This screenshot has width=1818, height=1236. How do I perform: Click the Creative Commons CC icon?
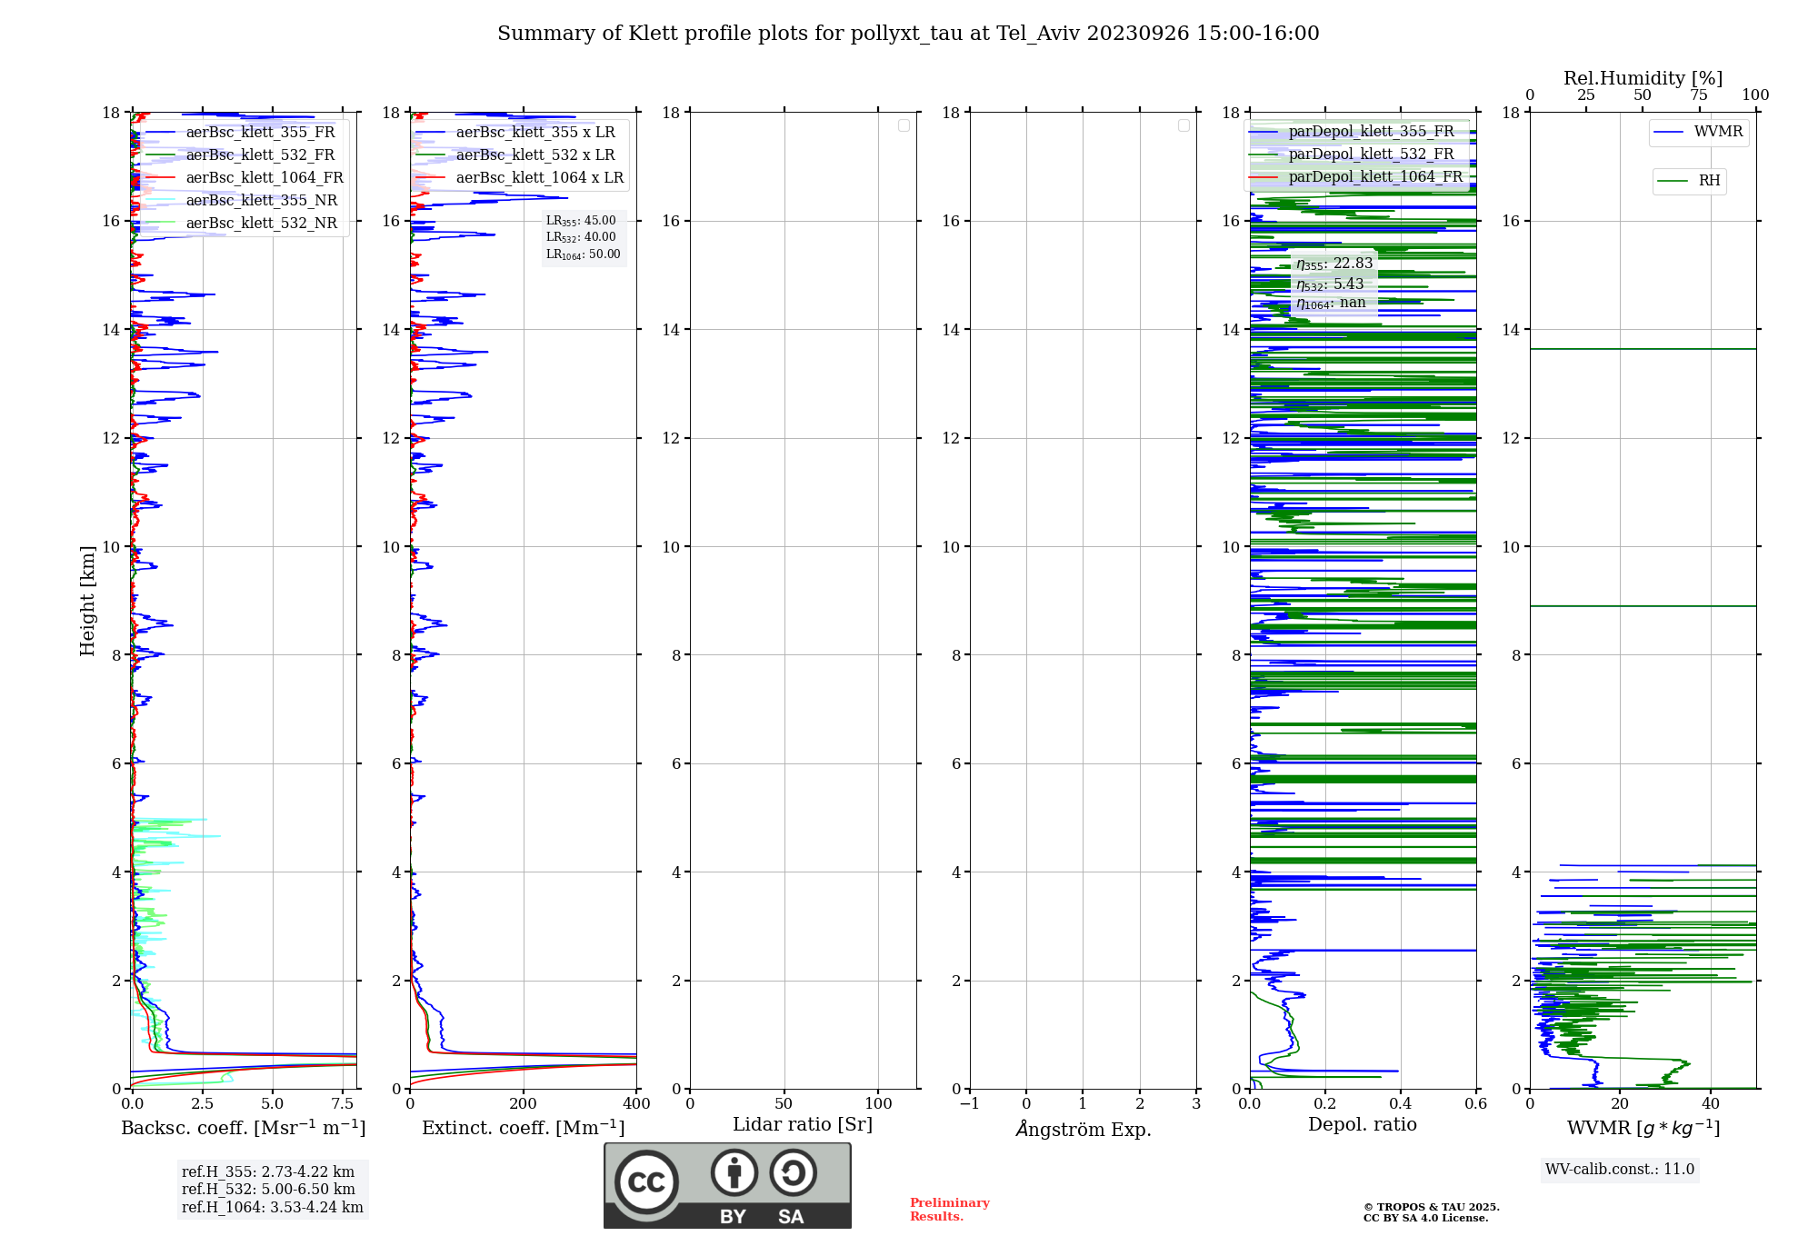point(646,1181)
